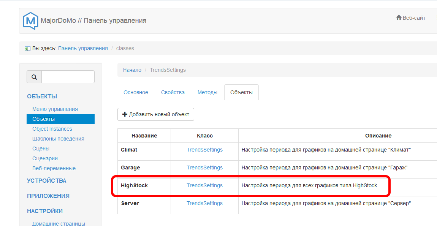Open the Garage object name

pos(130,168)
